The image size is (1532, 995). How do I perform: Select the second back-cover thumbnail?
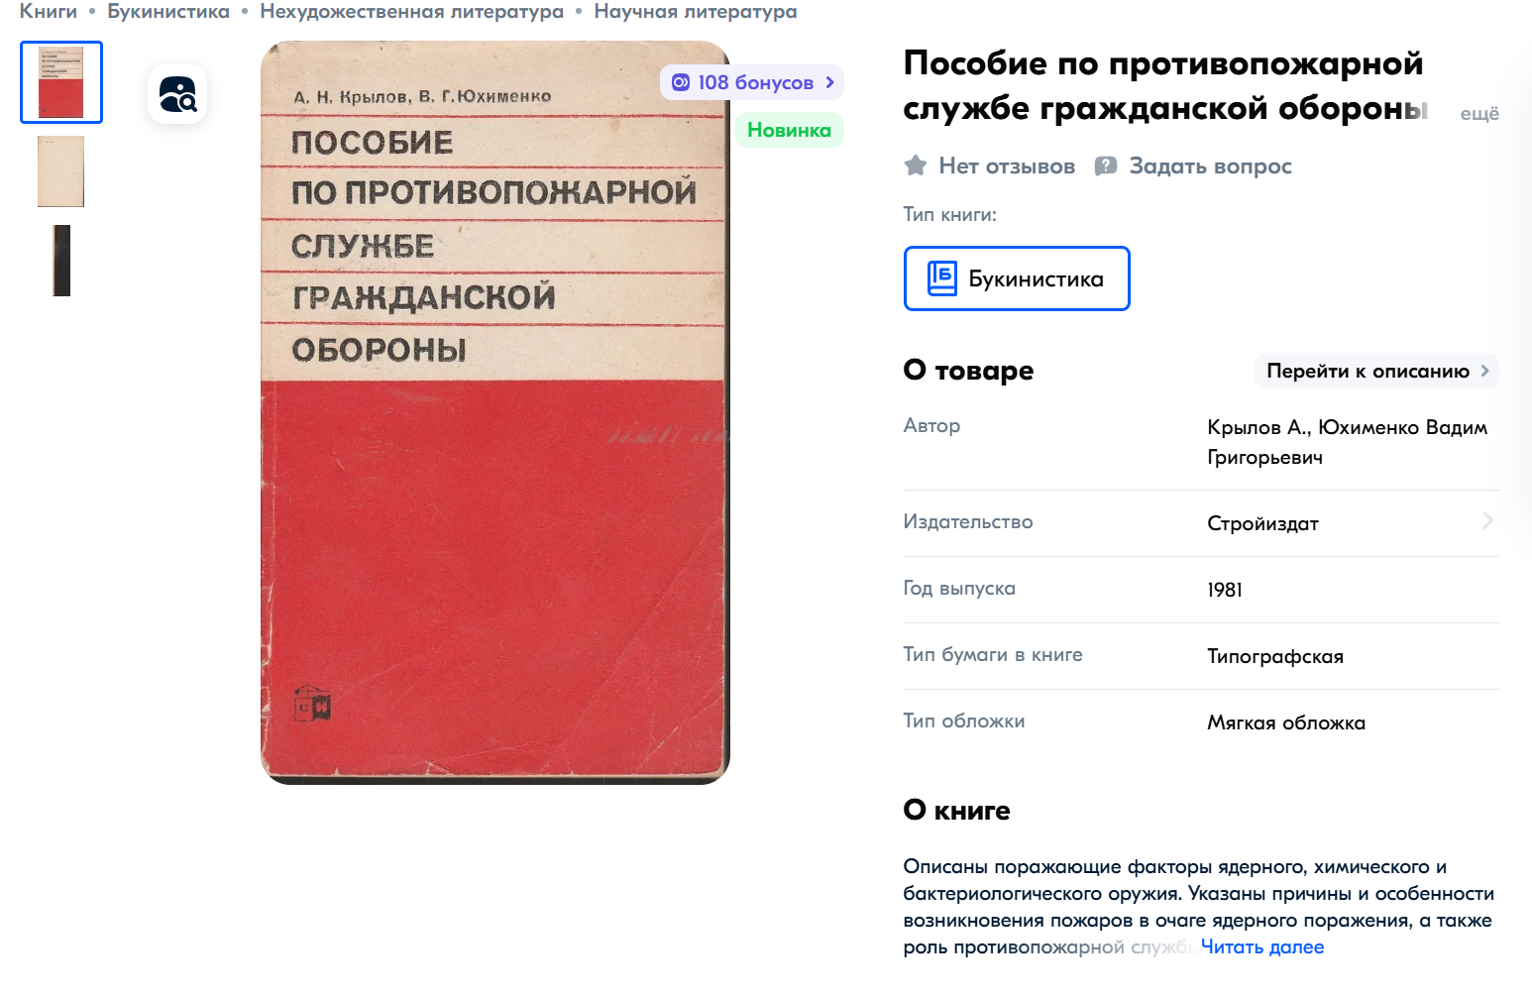(61, 171)
